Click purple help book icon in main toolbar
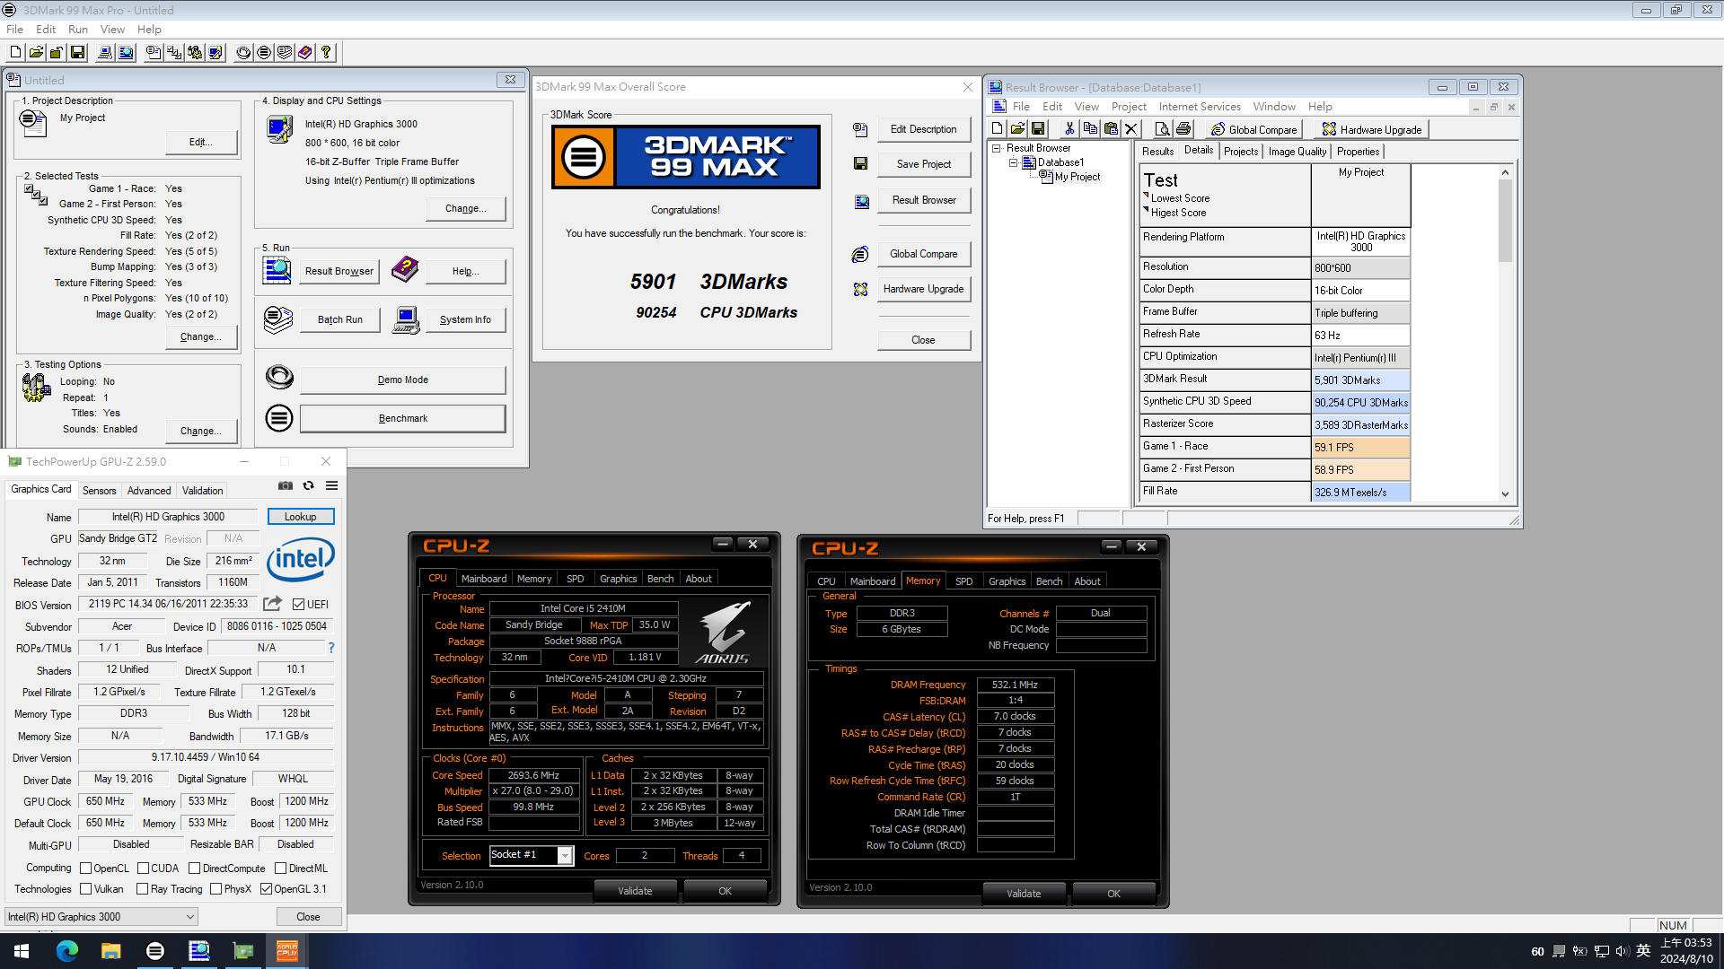Screen dimensions: 1724x969 pyautogui.click(x=305, y=53)
